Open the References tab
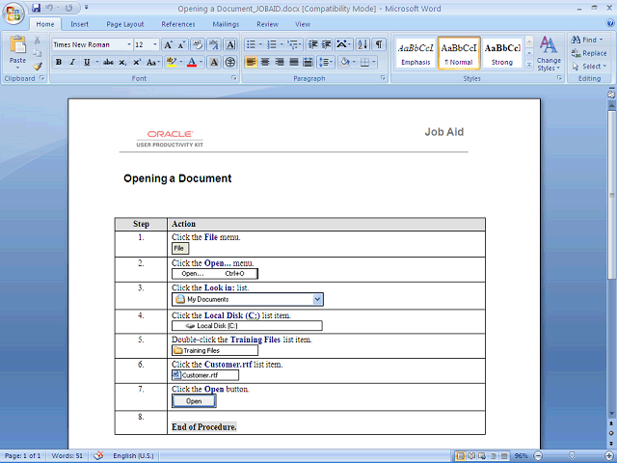The image size is (617, 463). click(x=178, y=24)
